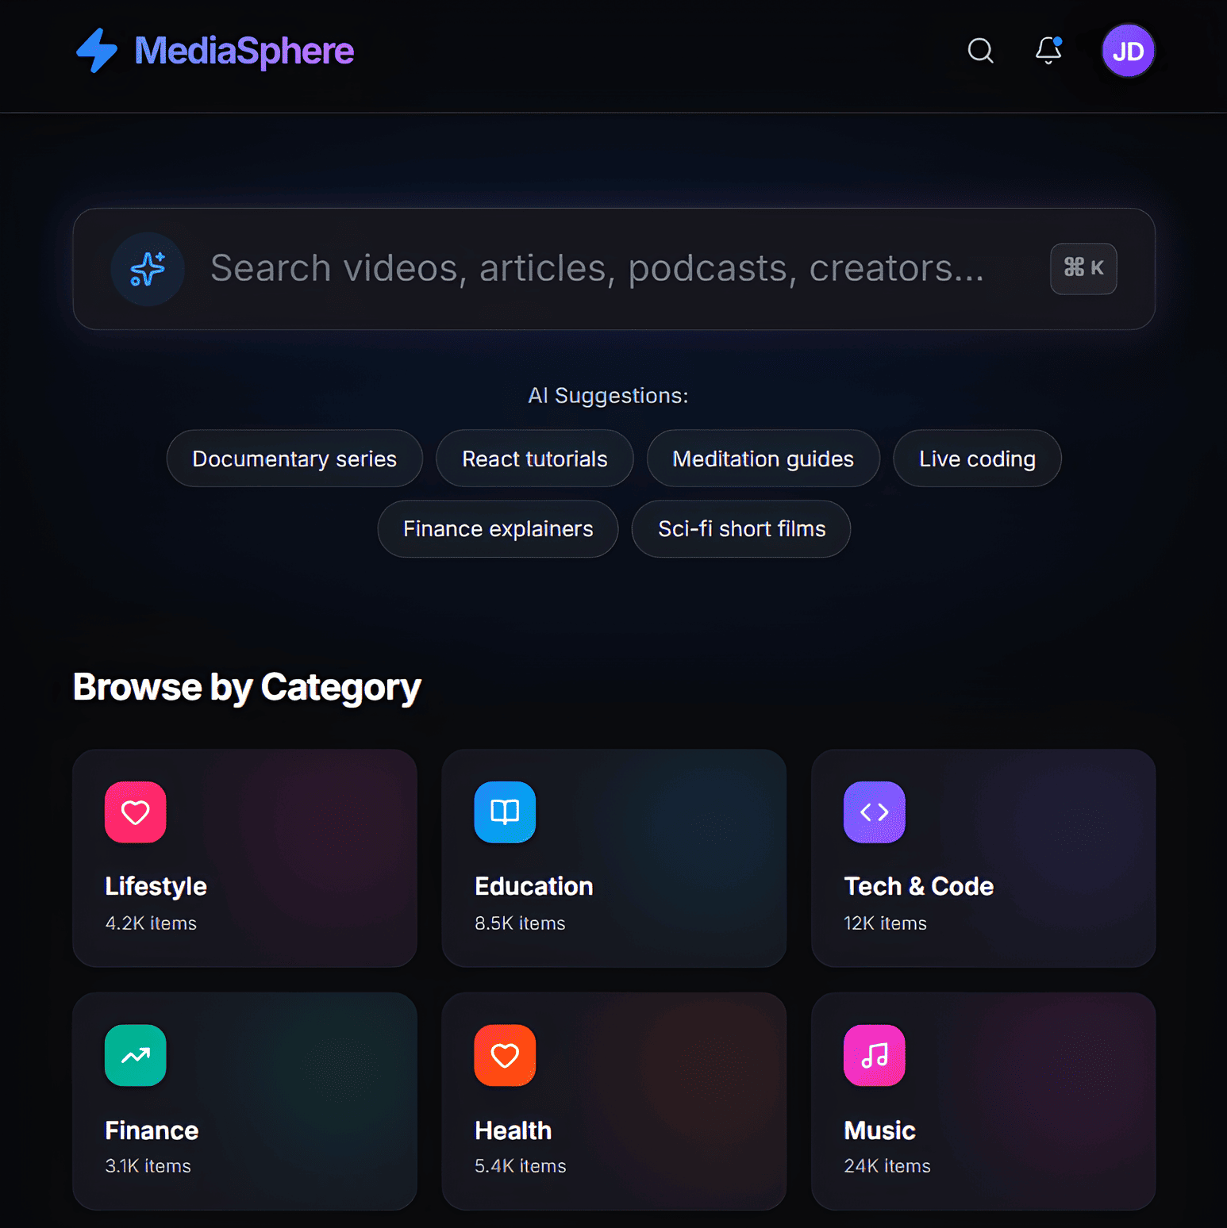This screenshot has height=1228, width=1227.
Task: Choose the Finance explainers suggestion
Action: pyautogui.click(x=498, y=528)
